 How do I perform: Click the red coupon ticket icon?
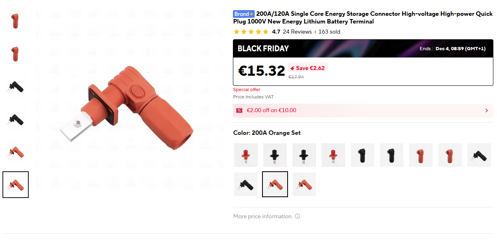coord(239,111)
